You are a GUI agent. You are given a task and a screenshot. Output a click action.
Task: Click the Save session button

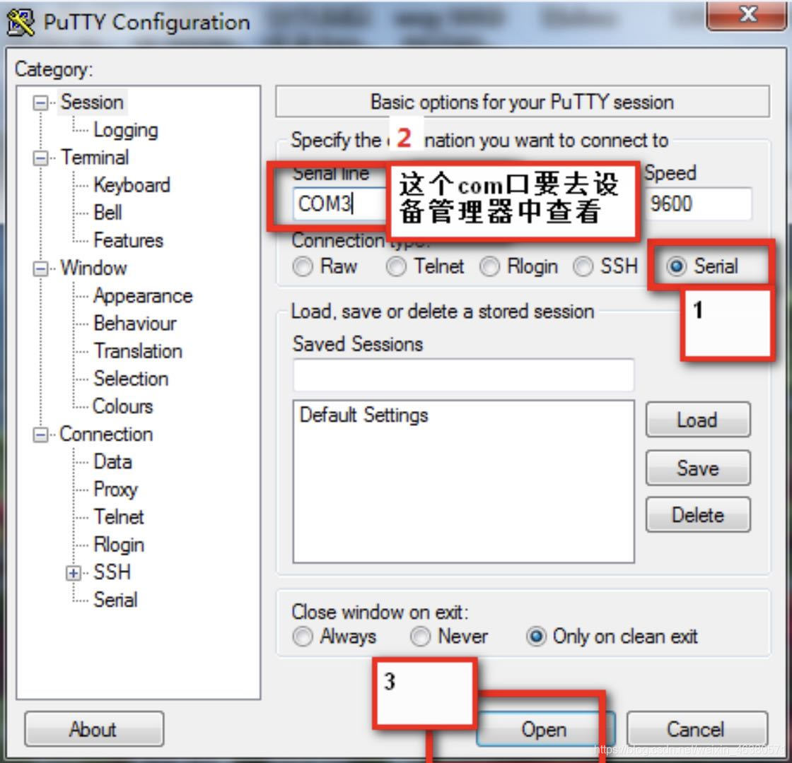[697, 468]
